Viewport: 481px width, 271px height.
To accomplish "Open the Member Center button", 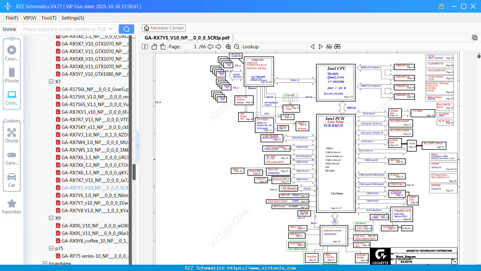I will click(x=164, y=28).
